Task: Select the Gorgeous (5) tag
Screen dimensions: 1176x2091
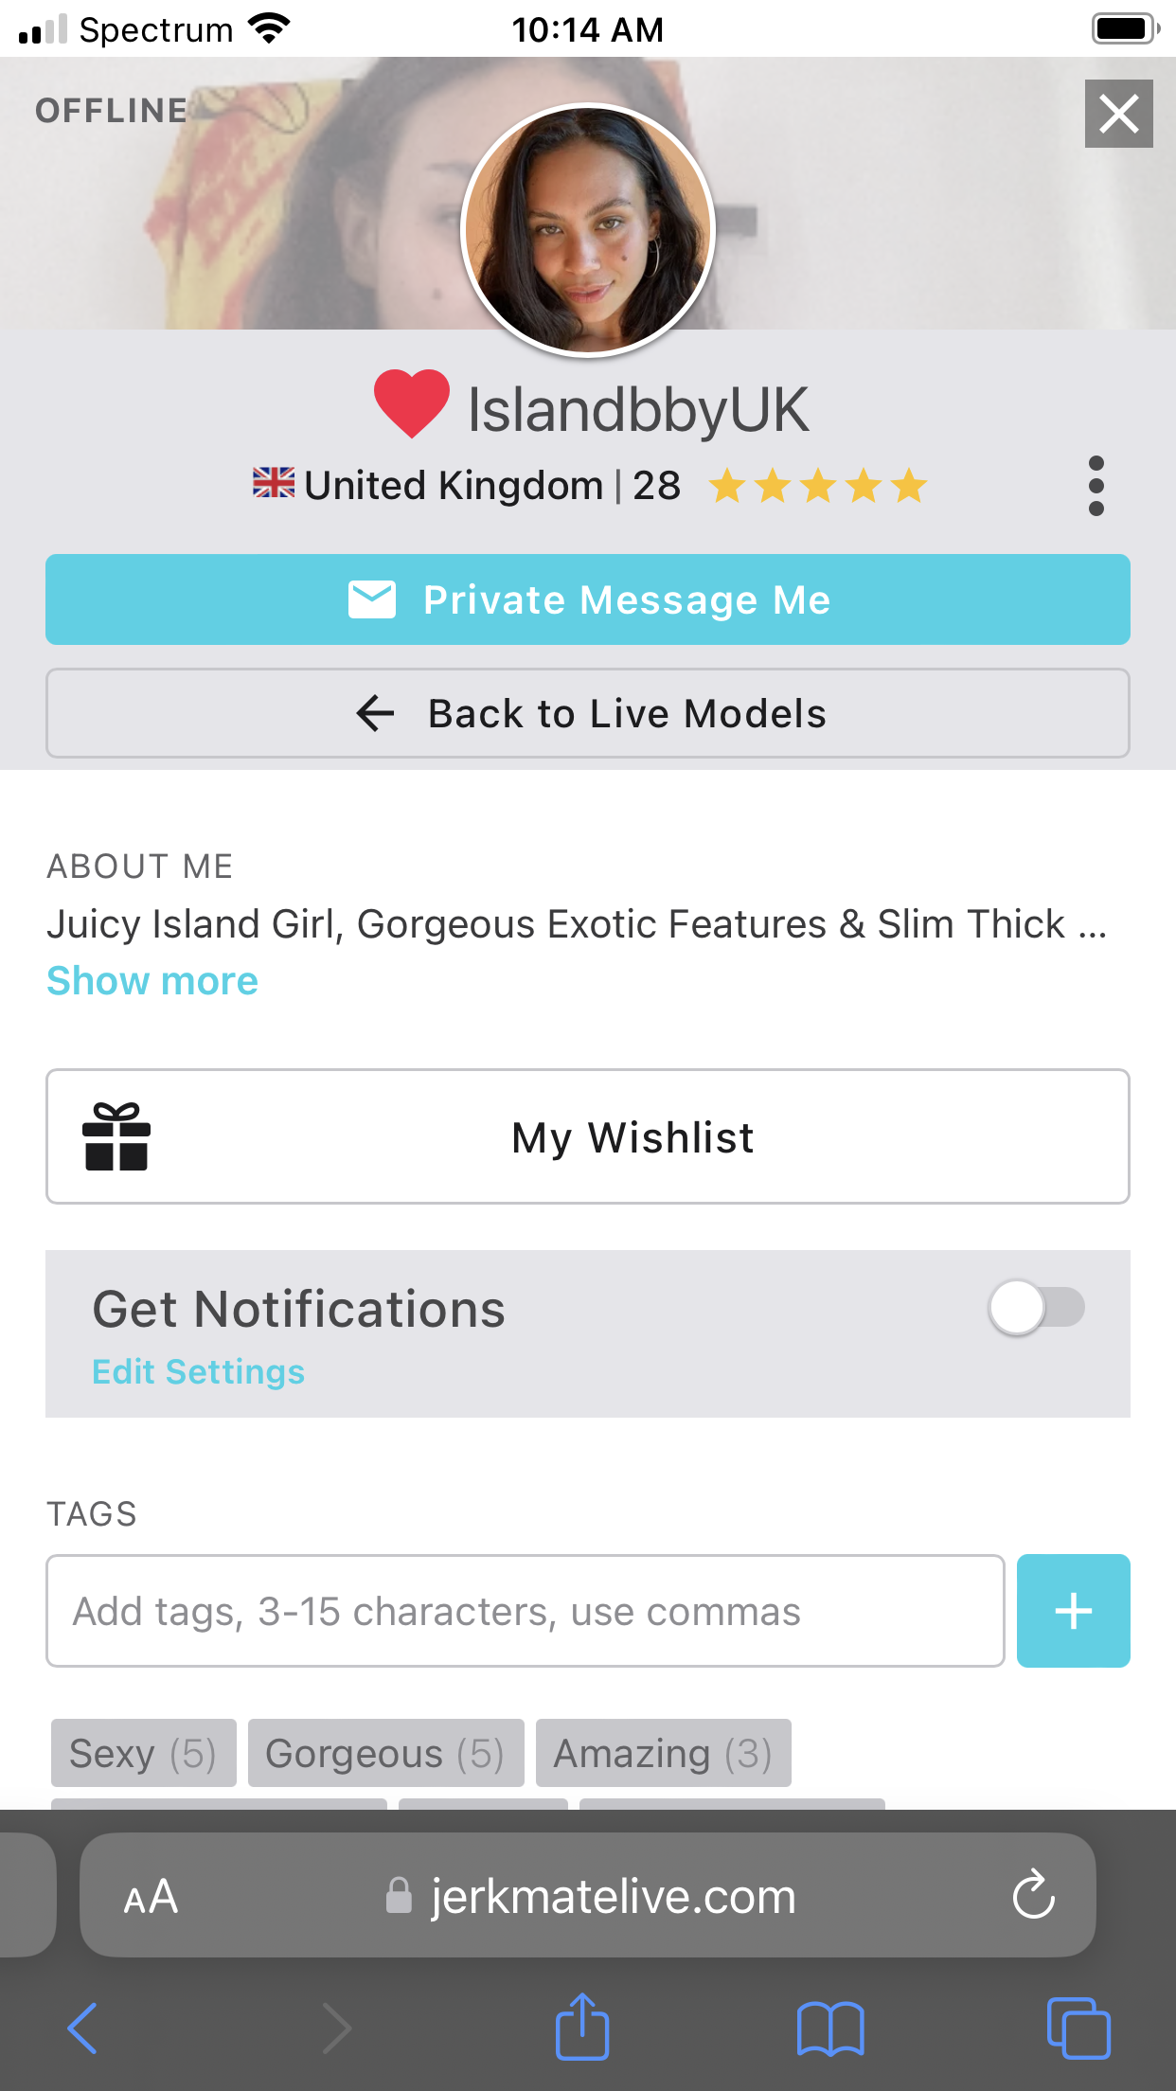Action: click(385, 1753)
